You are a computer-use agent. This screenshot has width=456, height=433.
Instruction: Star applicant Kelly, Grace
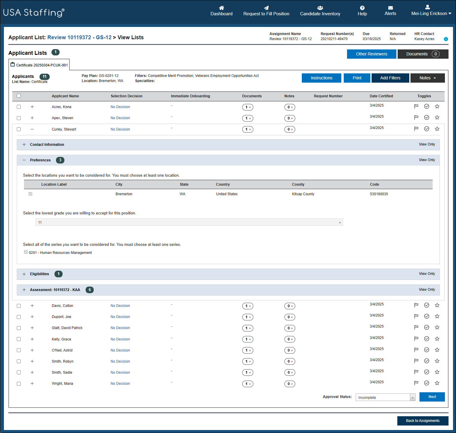(x=437, y=339)
